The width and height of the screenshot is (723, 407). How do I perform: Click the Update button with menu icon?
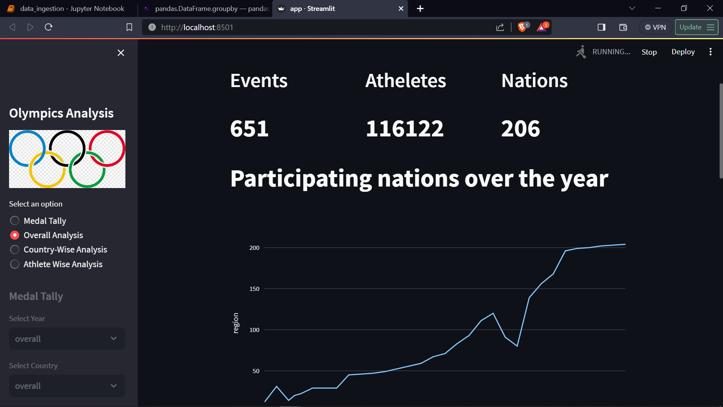coord(696,27)
